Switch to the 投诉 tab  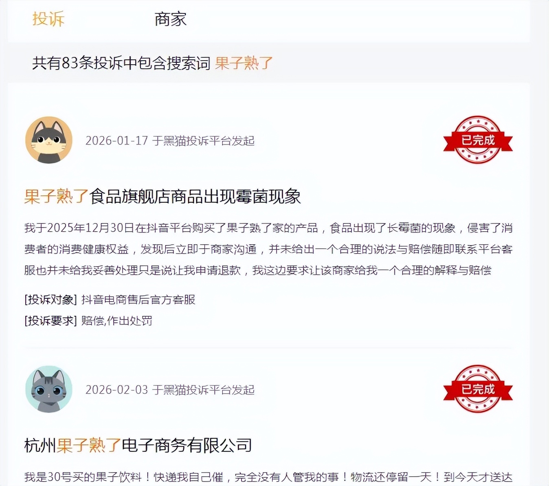point(48,19)
